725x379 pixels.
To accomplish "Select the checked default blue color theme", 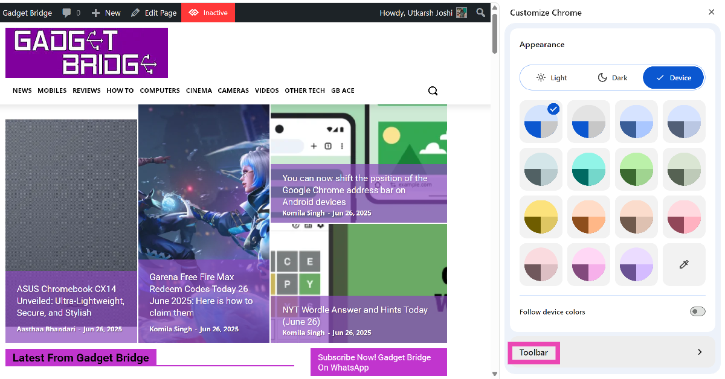I will (x=541, y=121).
